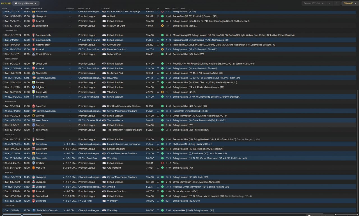
Task: Tick the row selector for Sat, 2/3/2024
Action: point(4,106)
